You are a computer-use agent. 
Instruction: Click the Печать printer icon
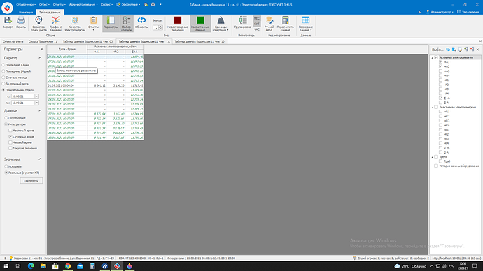click(21, 21)
